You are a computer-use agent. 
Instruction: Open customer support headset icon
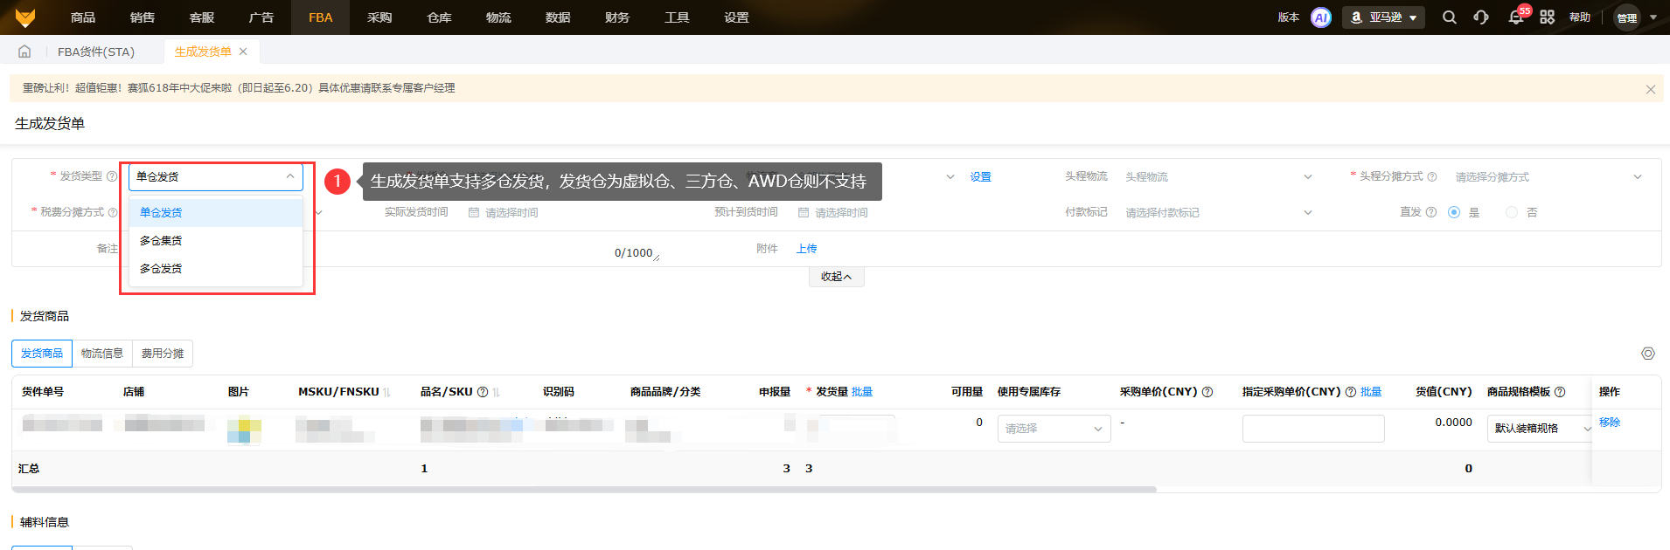1480,17
